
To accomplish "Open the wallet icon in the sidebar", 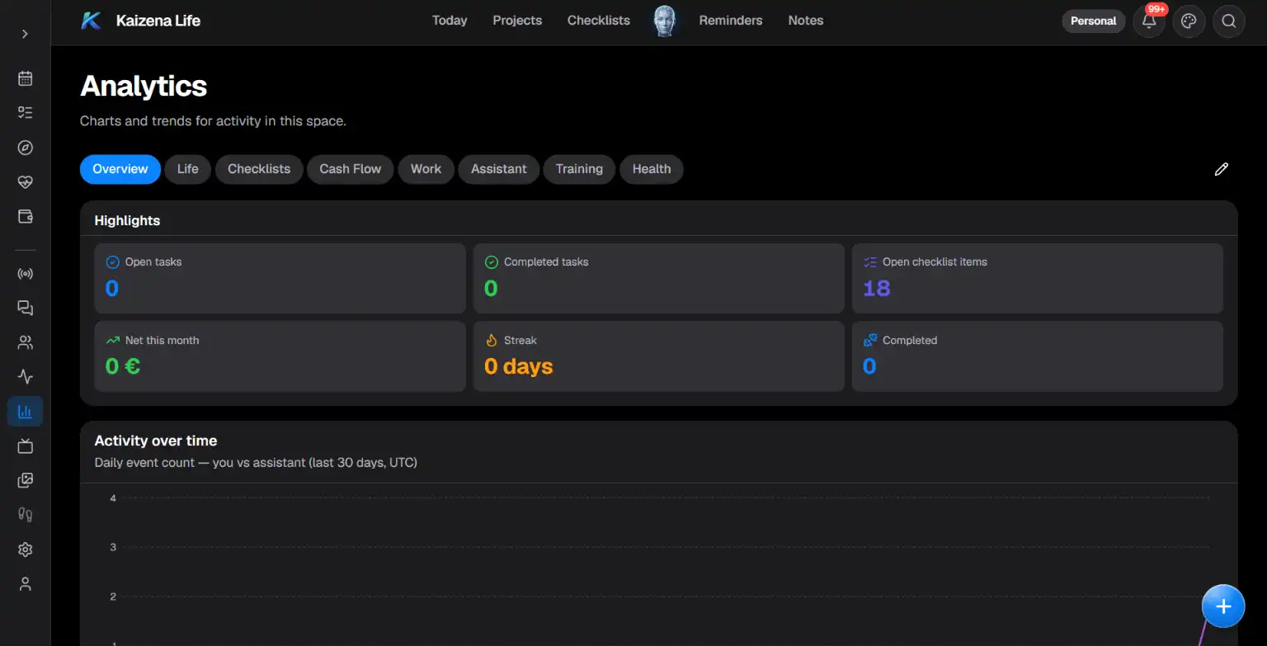I will click(25, 217).
